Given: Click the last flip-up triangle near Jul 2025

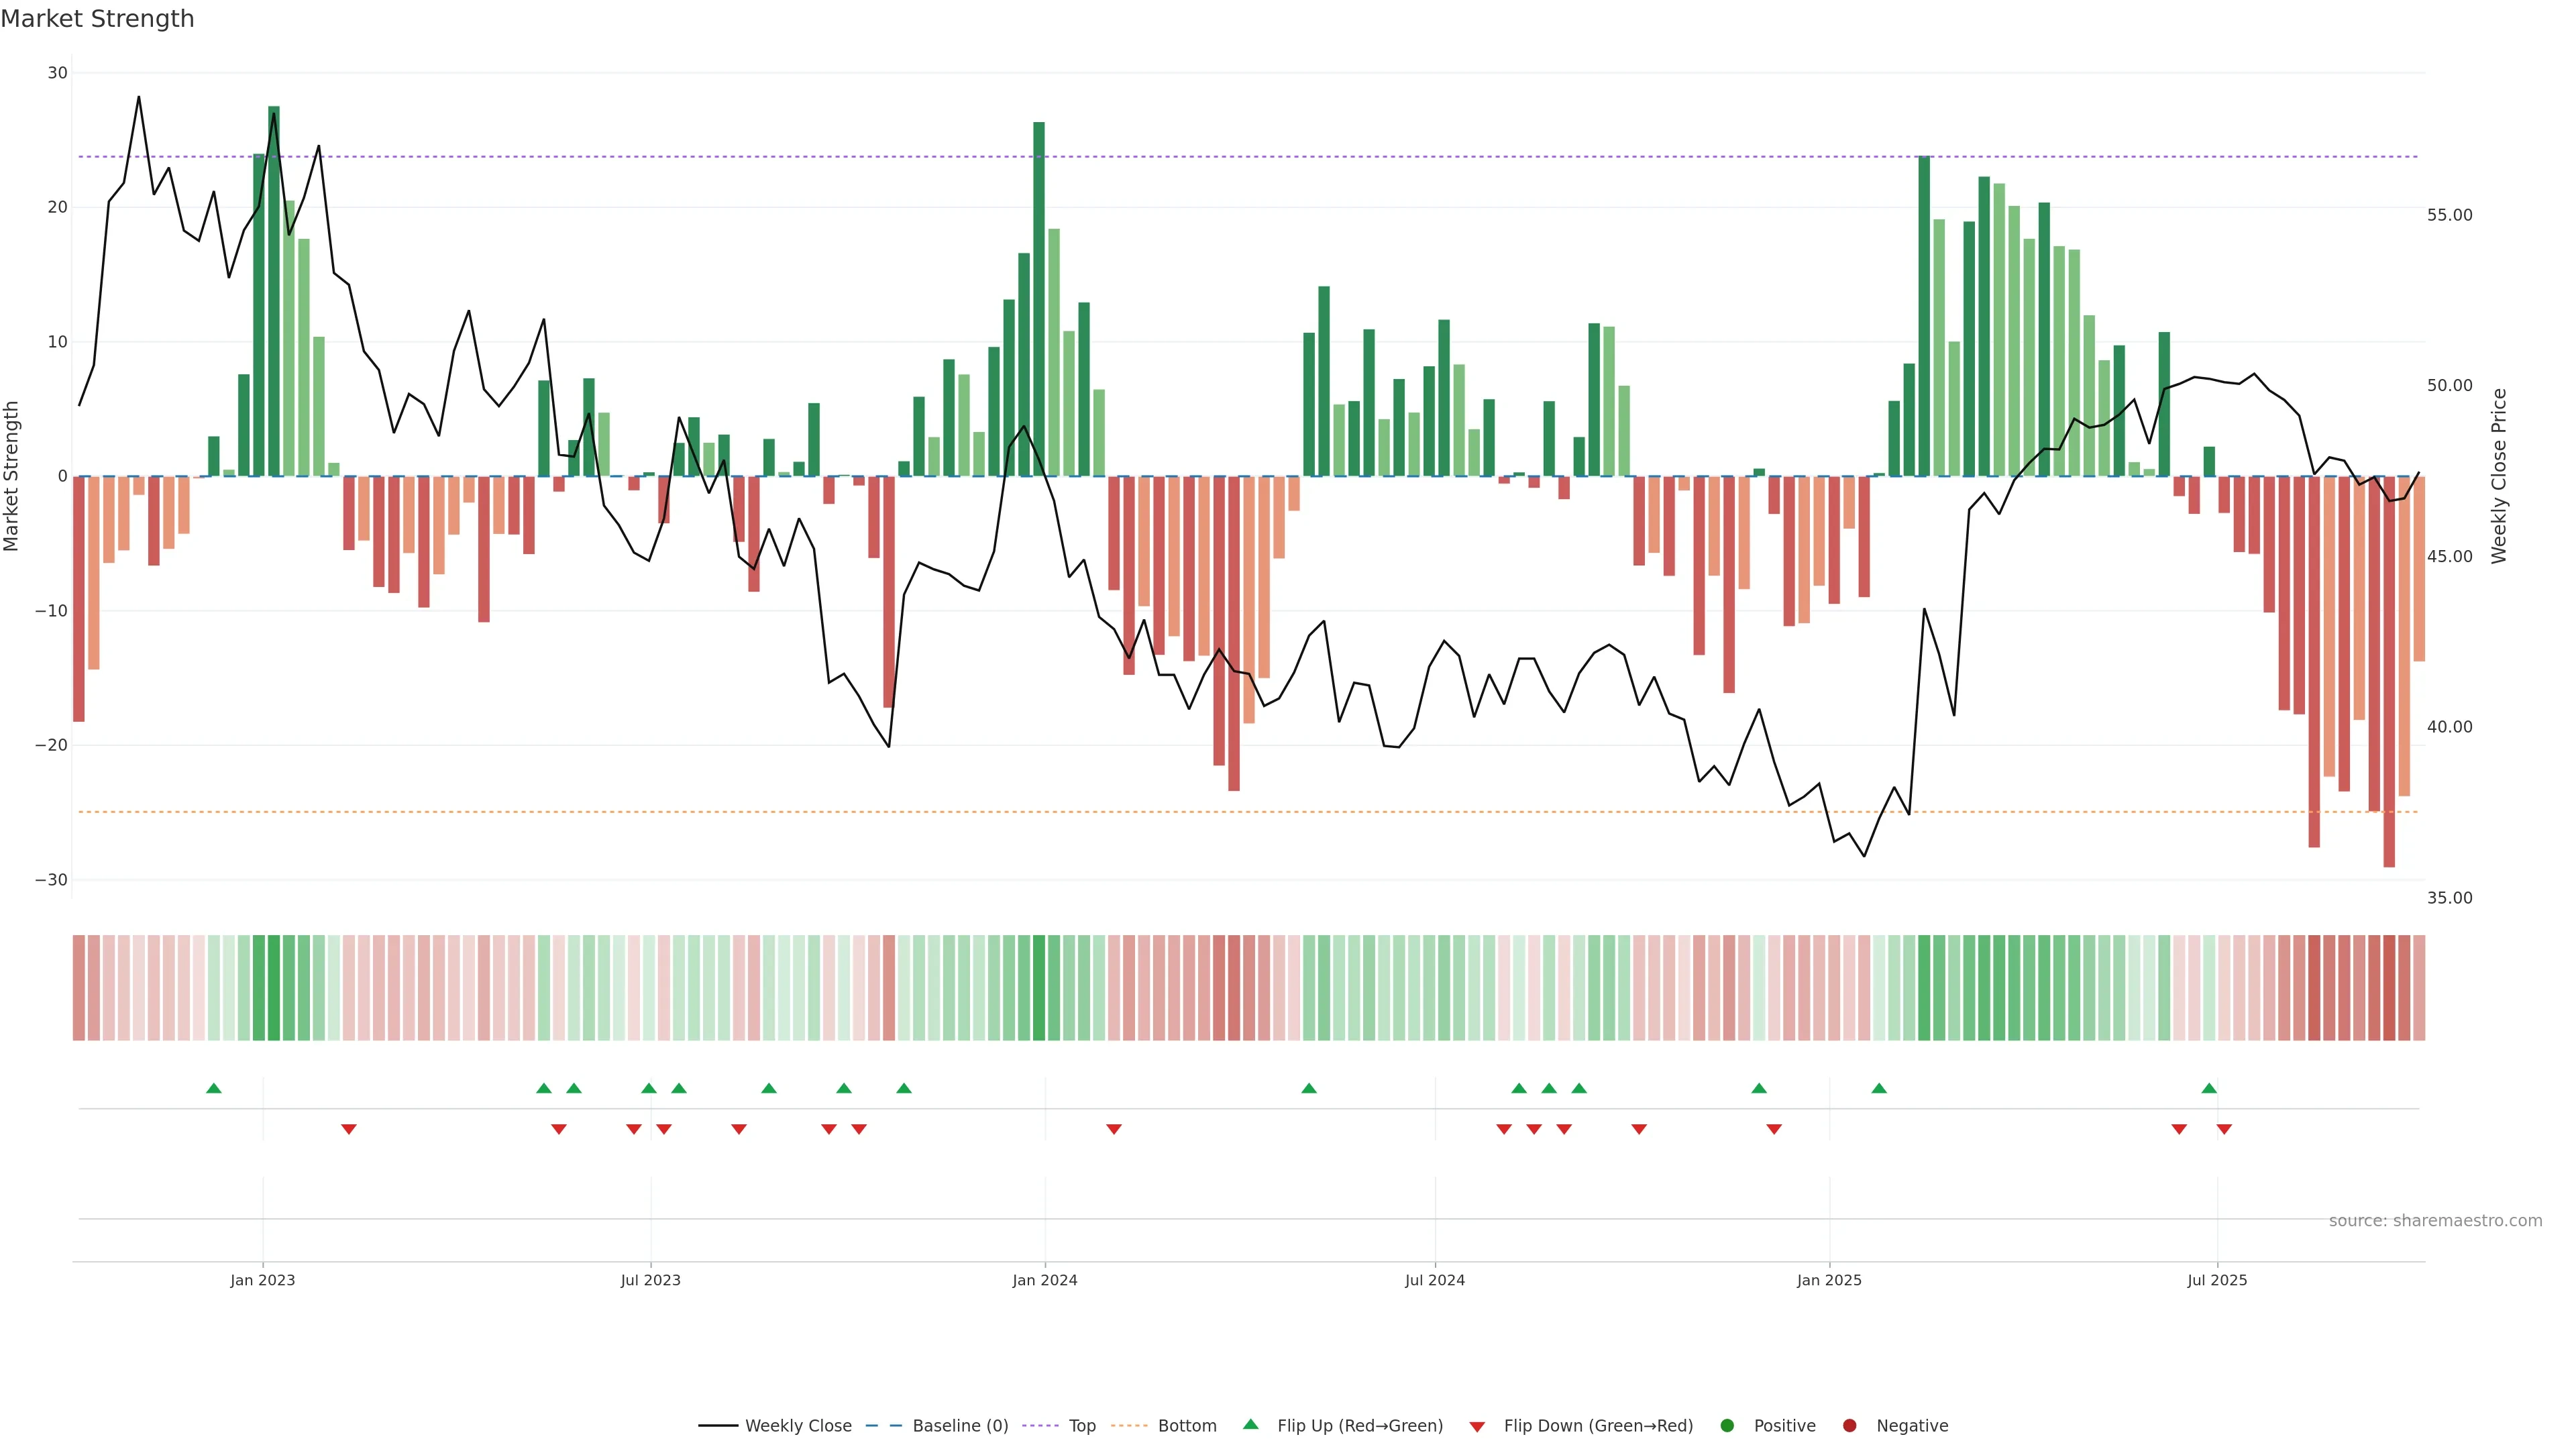Looking at the screenshot, I should click(2209, 1088).
